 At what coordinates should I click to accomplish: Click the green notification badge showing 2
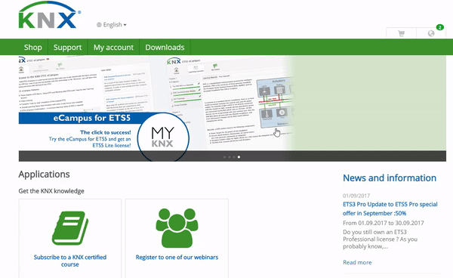pyautogui.click(x=439, y=27)
